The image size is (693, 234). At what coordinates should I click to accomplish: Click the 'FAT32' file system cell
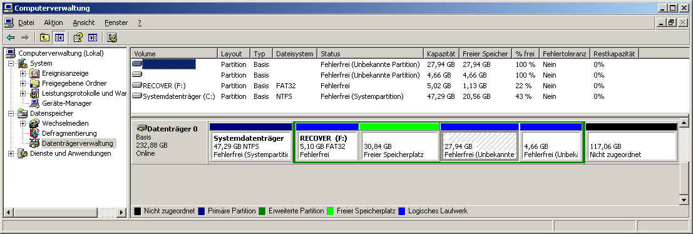pyautogui.click(x=285, y=86)
